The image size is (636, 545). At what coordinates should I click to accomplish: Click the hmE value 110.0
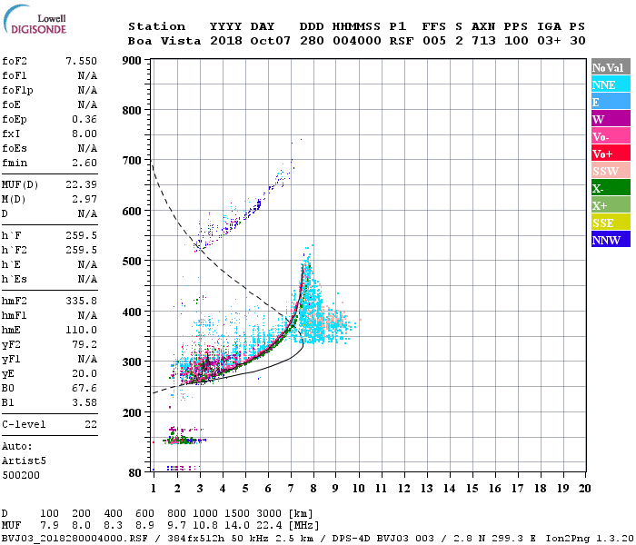(x=81, y=330)
